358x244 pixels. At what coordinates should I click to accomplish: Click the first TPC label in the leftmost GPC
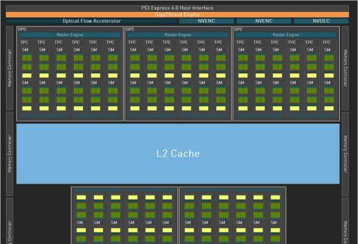point(26,42)
